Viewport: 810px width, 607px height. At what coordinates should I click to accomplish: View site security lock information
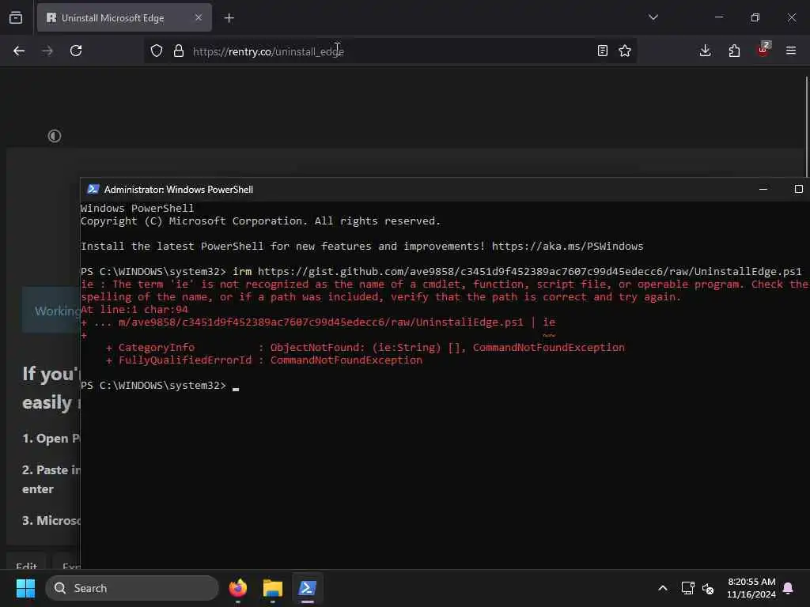(179, 51)
